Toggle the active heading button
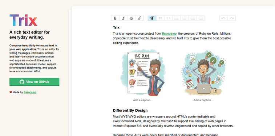 pyautogui.click(x=152, y=18)
